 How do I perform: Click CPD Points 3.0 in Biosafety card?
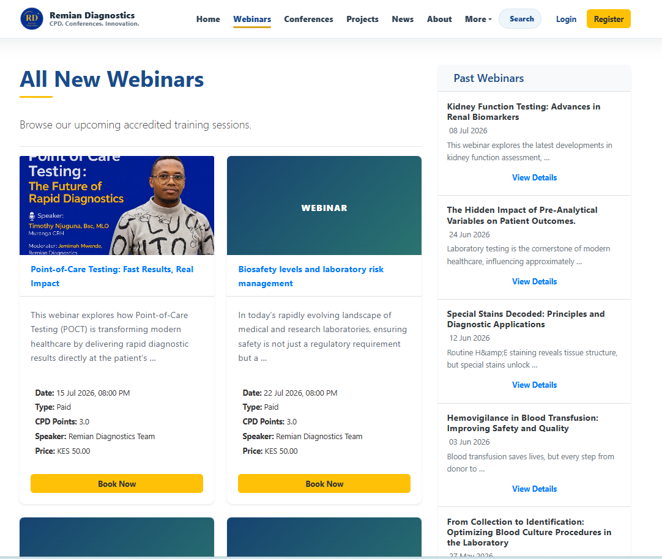pyautogui.click(x=269, y=421)
